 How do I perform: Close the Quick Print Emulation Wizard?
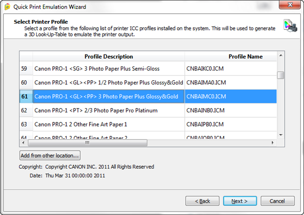click(x=290, y=5)
